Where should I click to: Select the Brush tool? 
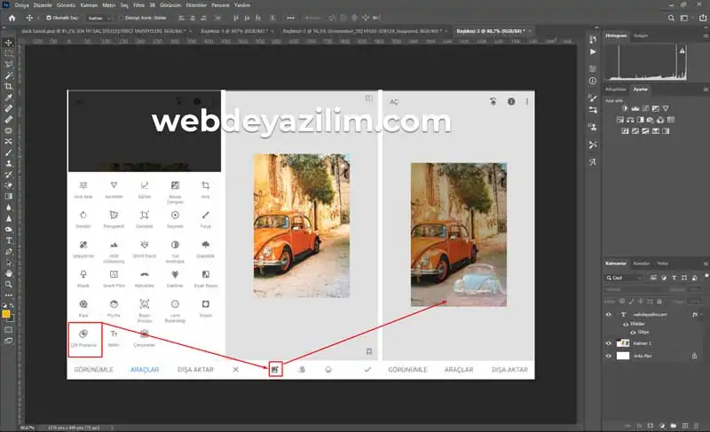pos(9,153)
